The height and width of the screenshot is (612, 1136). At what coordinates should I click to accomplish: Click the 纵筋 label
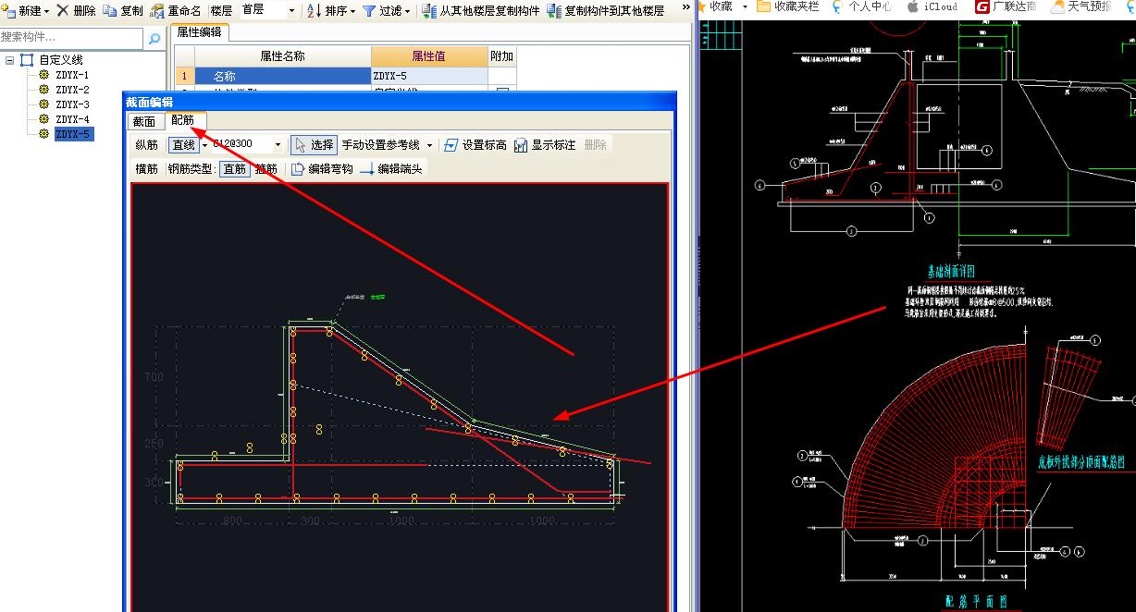point(146,145)
